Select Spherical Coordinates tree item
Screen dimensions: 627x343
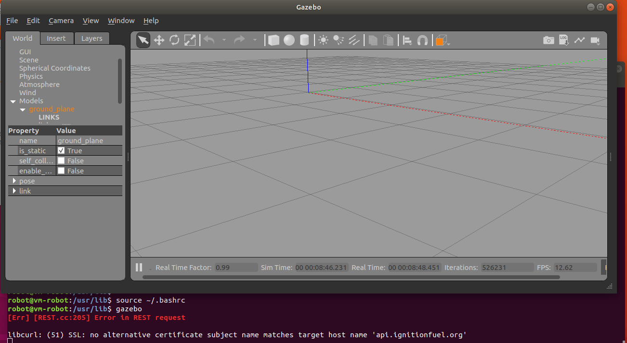(x=55, y=68)
